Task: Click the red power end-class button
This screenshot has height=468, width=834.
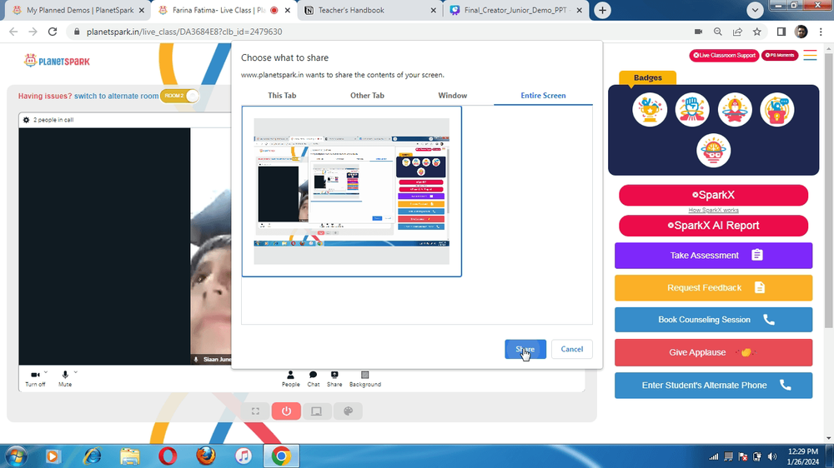Action: point(286,411)
